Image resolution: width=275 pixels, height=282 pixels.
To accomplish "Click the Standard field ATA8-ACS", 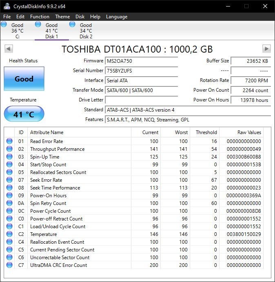I will (188, 110).
